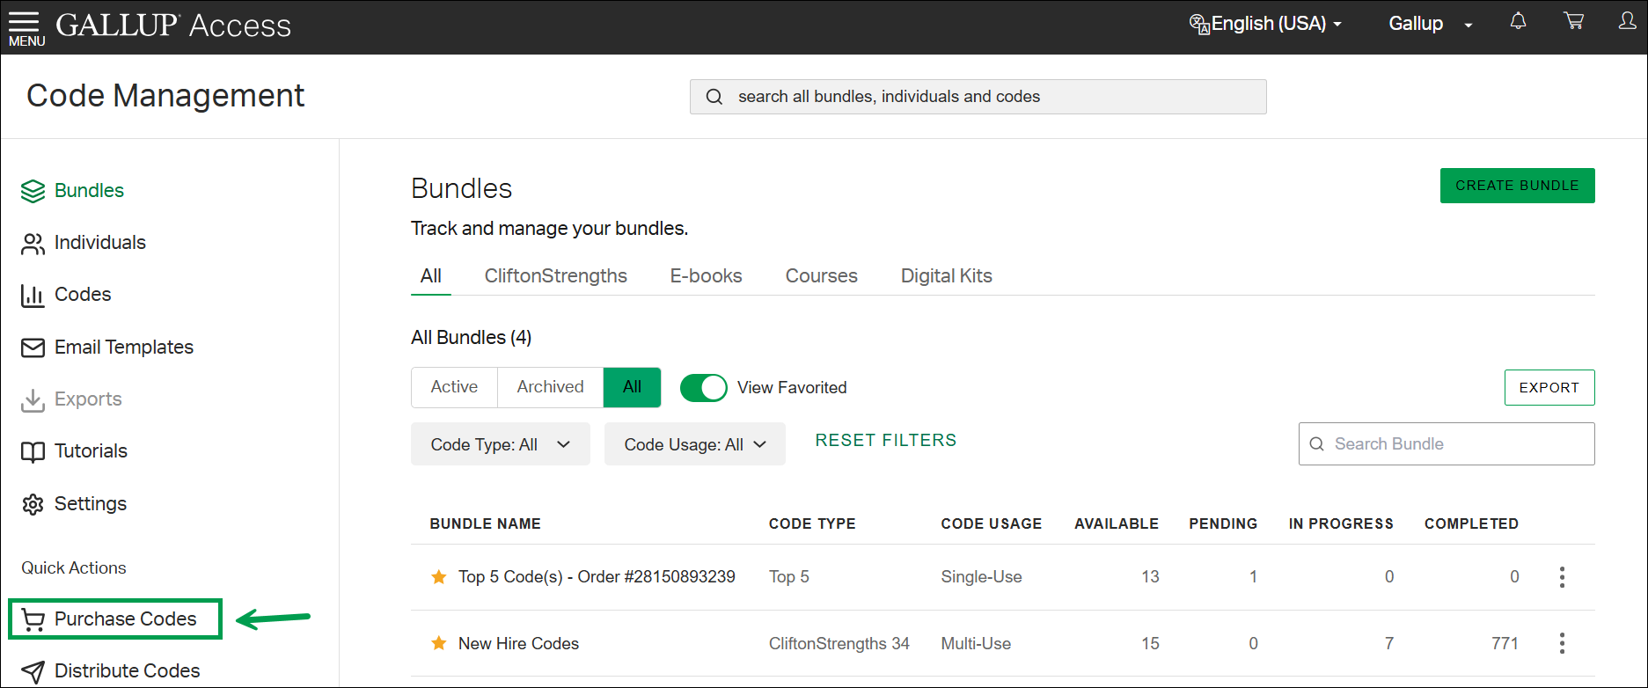1648x688 pixels.
Task: Select the All status filter segment
Action: [632, 387]
